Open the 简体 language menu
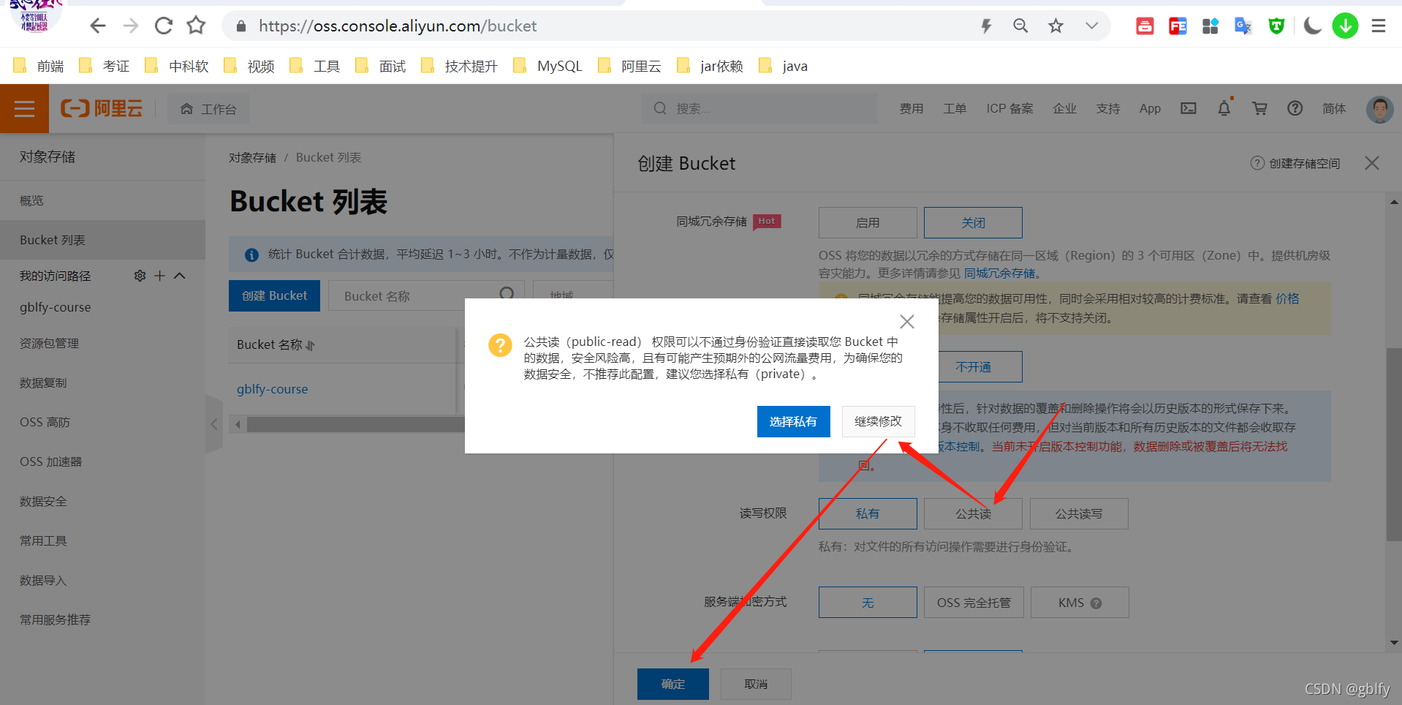 [1333, 108]
